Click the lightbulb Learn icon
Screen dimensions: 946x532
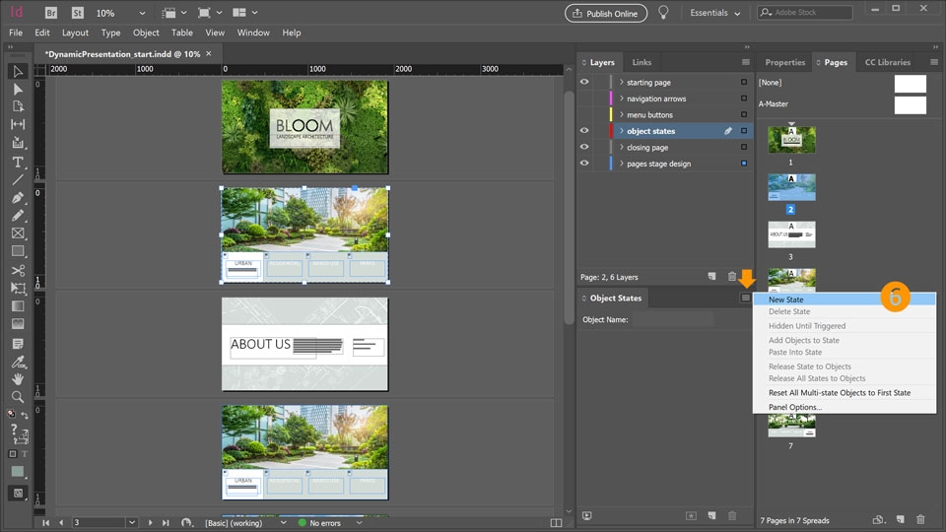pyautogui.click(x=663, y=13)
